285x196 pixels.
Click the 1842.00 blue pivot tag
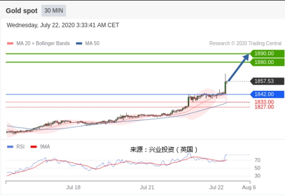coord(267,94)
